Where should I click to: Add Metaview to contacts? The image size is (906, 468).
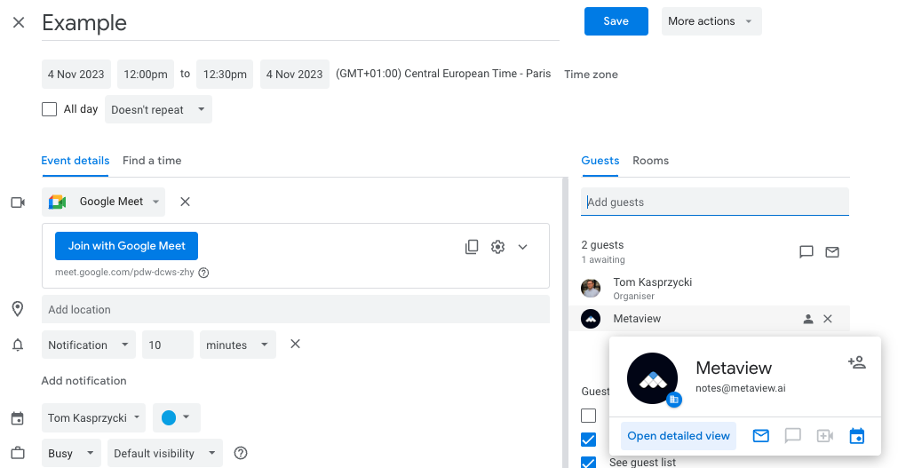[857, 362]
